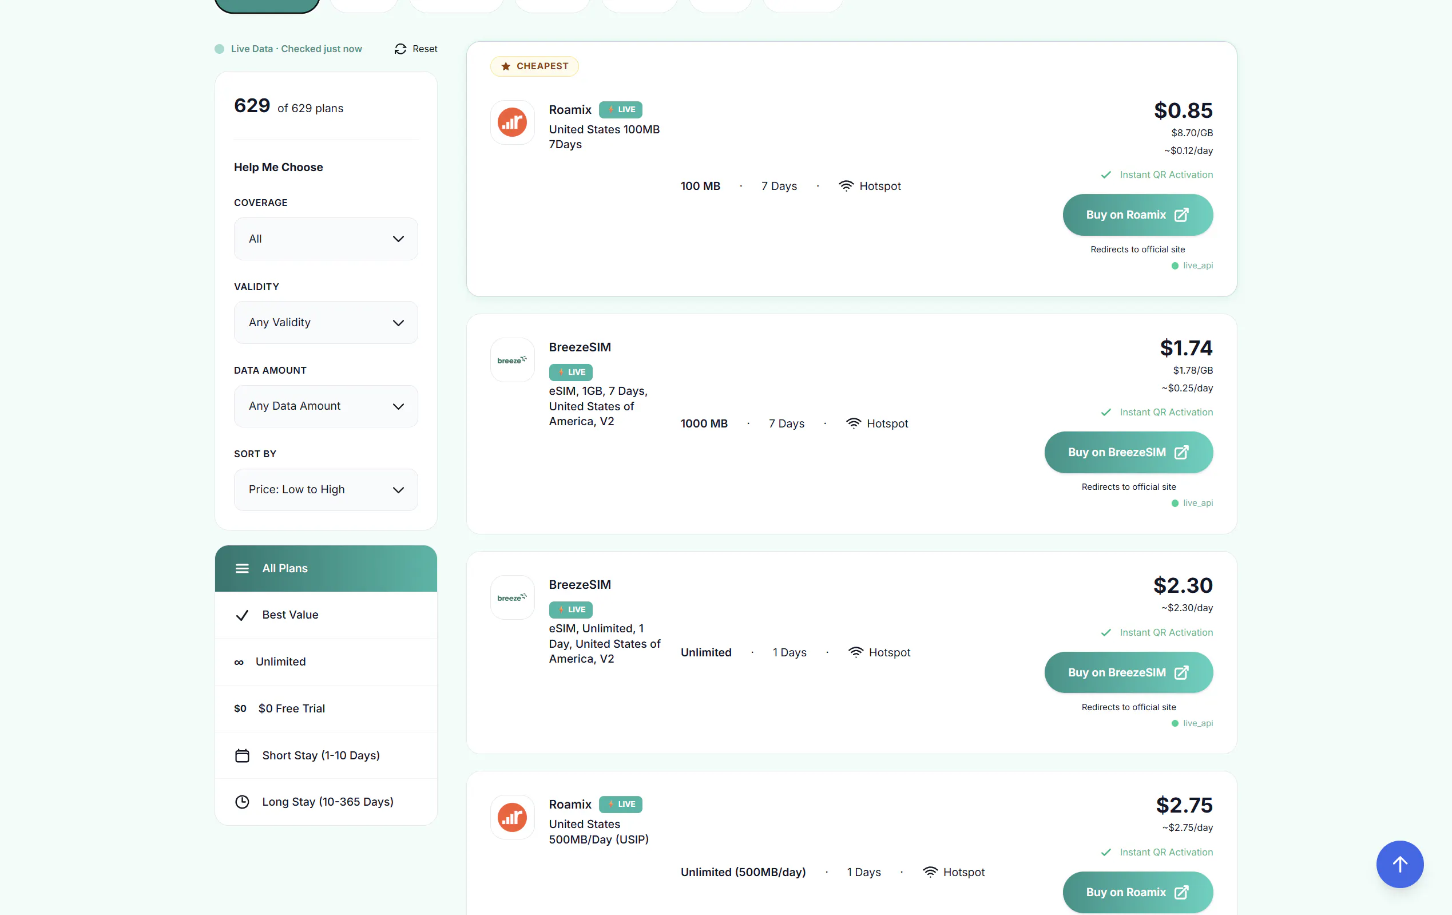Click the United States 500MB/Day (USIP) plan name
This screenshot has height=915, width=1452.
point(598,832)
